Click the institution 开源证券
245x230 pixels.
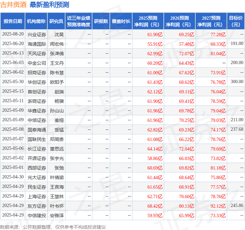click(37, 158)
